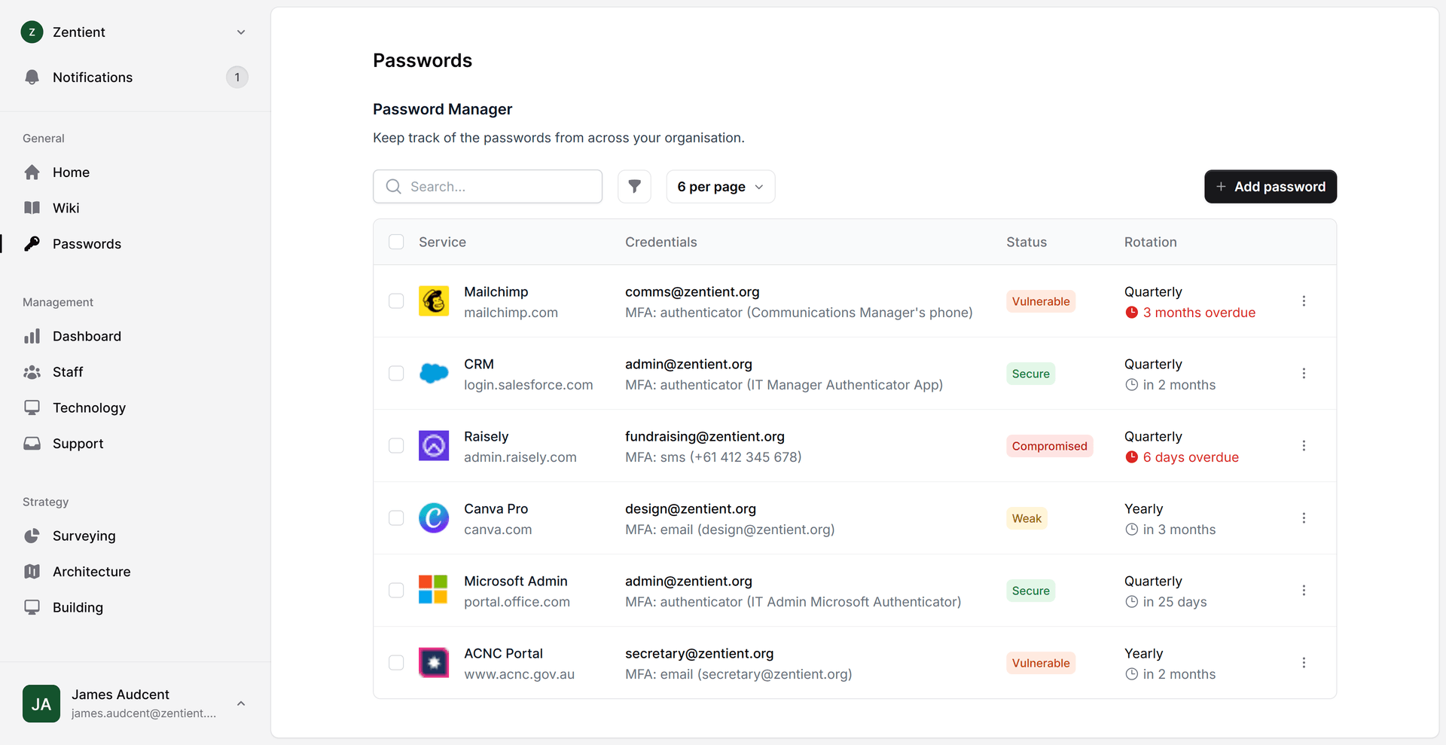Click the Compromised status badge for Raisely

pos(1049,446)
